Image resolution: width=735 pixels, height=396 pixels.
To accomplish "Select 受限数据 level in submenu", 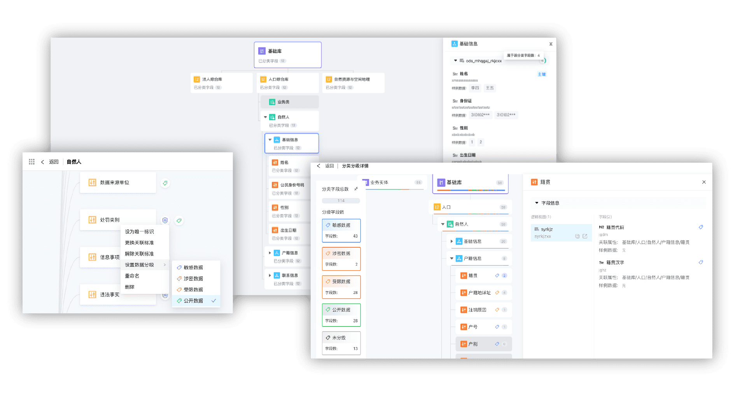I will [x=196, y=290].
